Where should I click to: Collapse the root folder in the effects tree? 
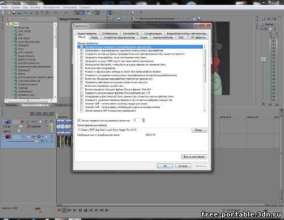7,24
